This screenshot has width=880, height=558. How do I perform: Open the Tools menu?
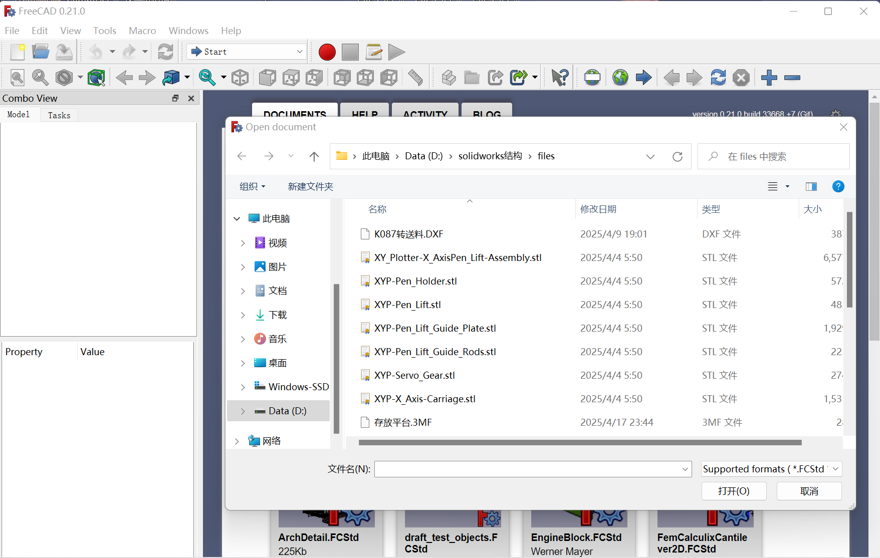coord(105,31)
